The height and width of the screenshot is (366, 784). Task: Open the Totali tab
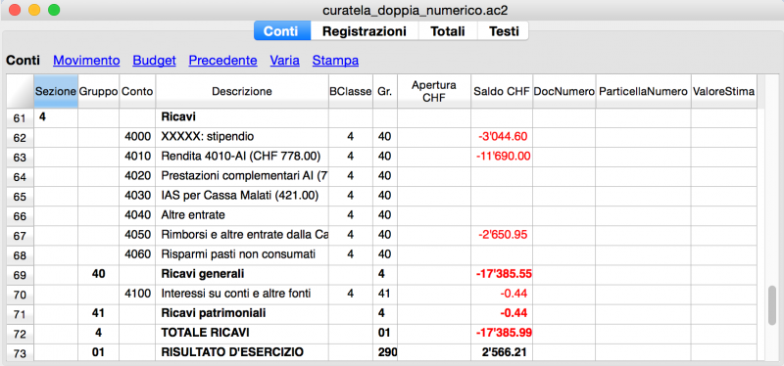click(448, 31)
